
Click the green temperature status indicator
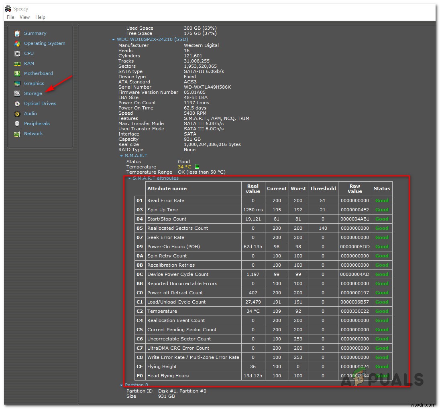197,166
